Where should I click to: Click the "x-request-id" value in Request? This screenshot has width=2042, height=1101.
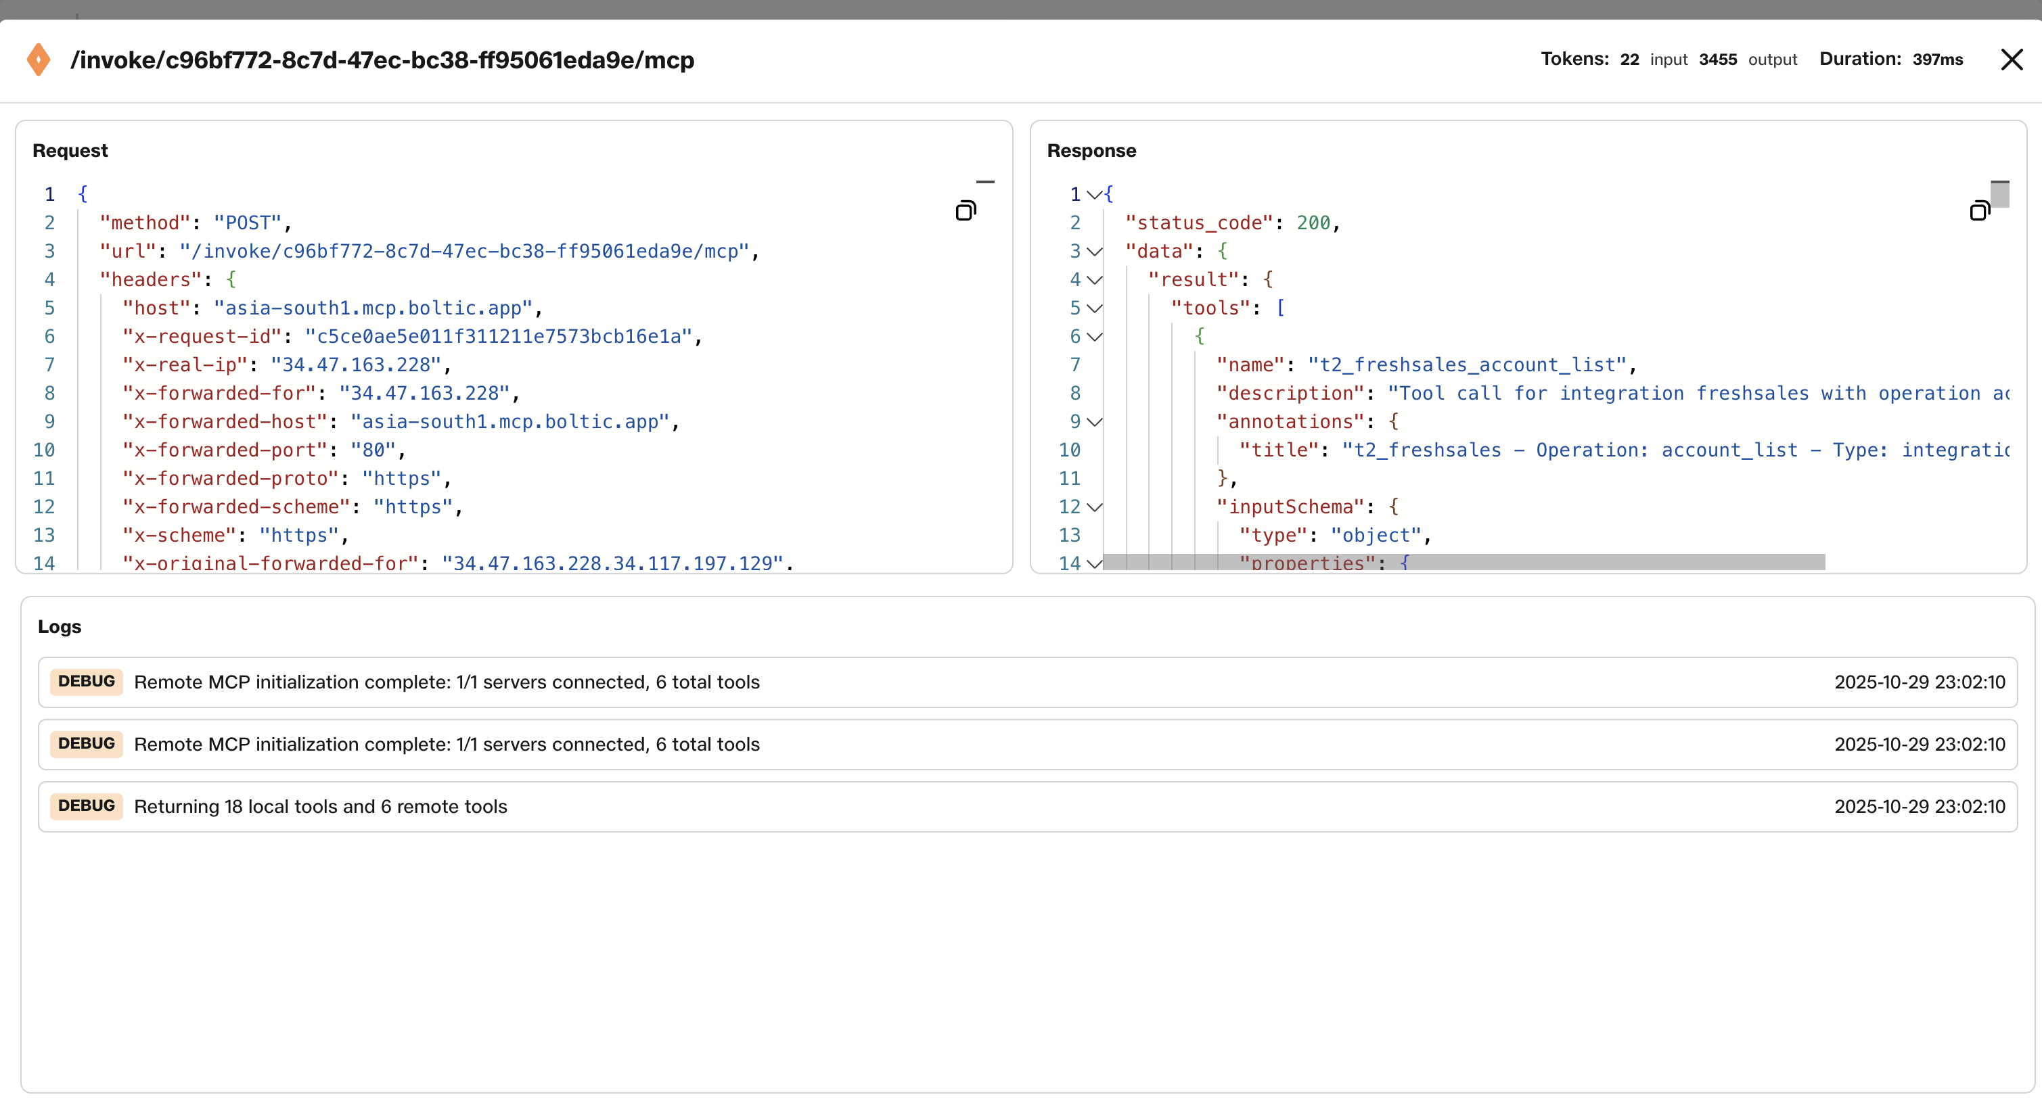pyautogui.click(x=499, y=337)
